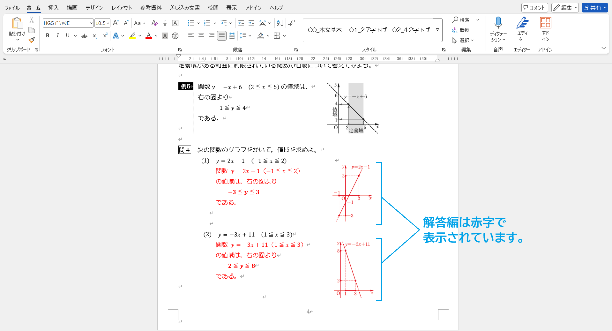Toggle Bold formatting
Screen dimensions: 612x331
pos(48,36)
